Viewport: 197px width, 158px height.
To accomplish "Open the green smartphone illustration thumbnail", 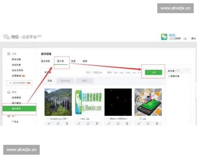I will tap(148, 102).
